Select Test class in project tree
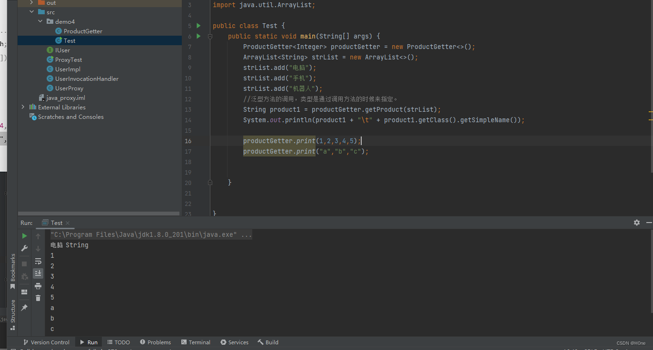Viewport: 653px width, 350px height. [x=69, y=40]
